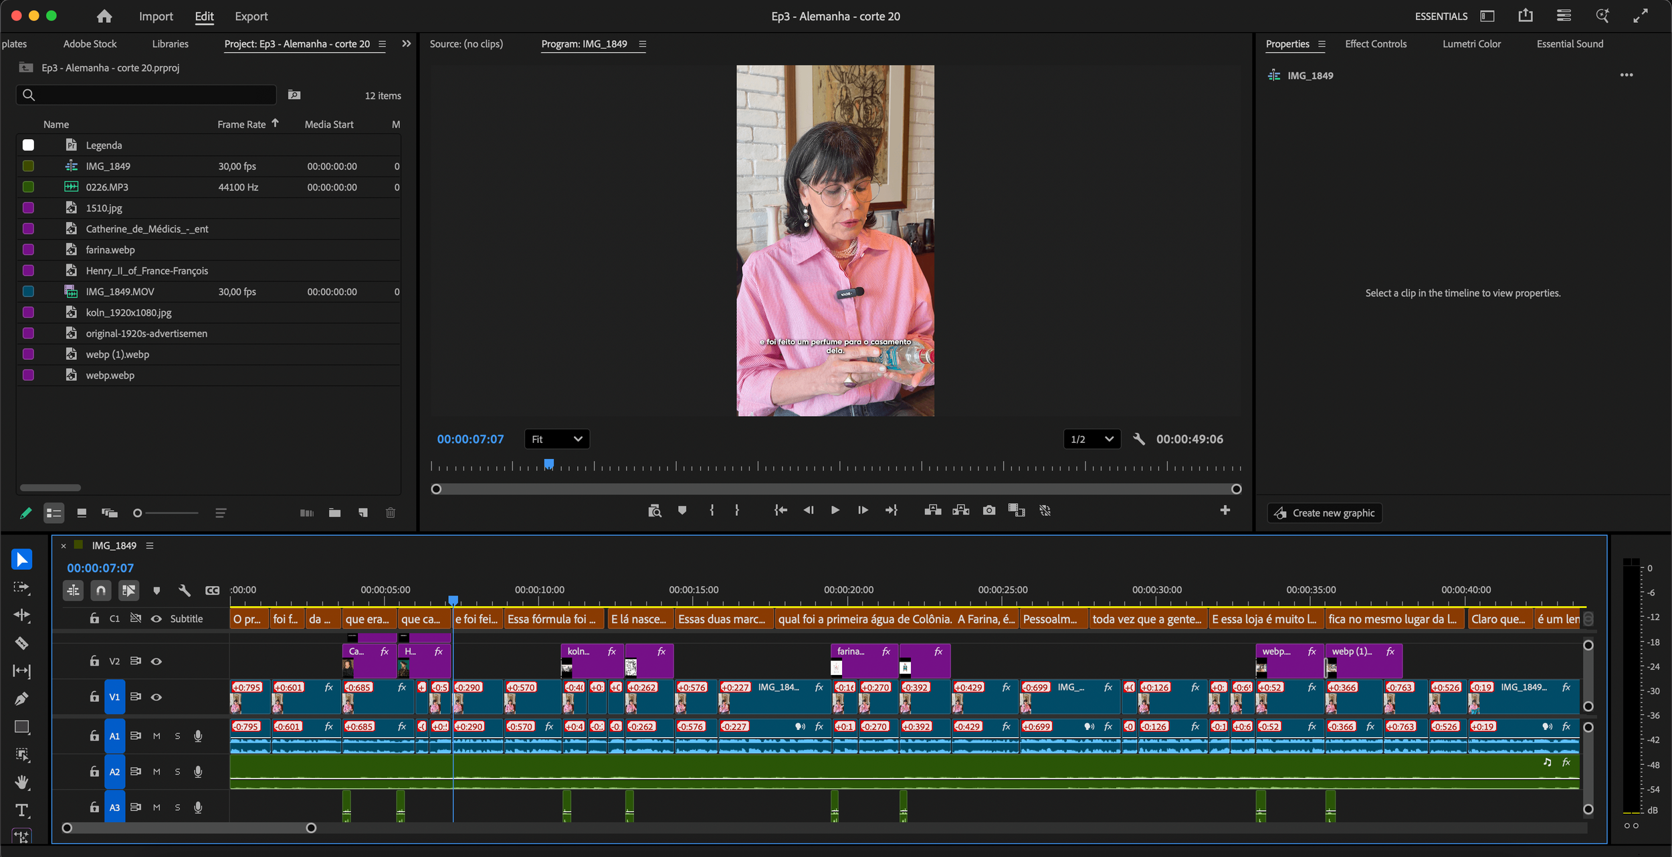Select the Type tool

[21, 810]
